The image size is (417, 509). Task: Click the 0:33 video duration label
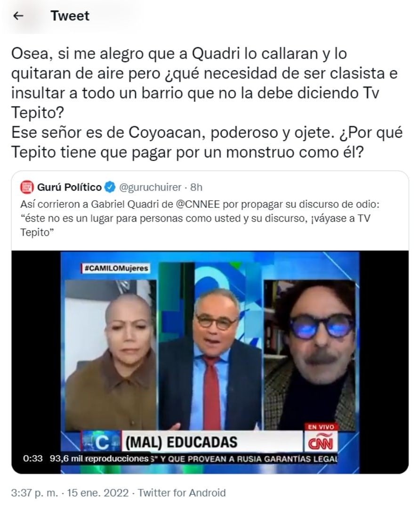pos(33,459)
